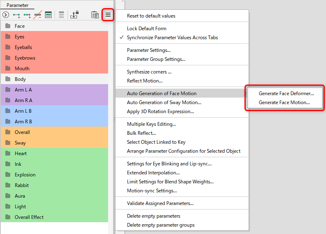Open the hamburger palette menu
This screenshot has height=234, width=326.
(x=108, y=15)
